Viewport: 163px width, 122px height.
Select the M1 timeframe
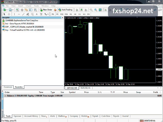pos(53,14)
